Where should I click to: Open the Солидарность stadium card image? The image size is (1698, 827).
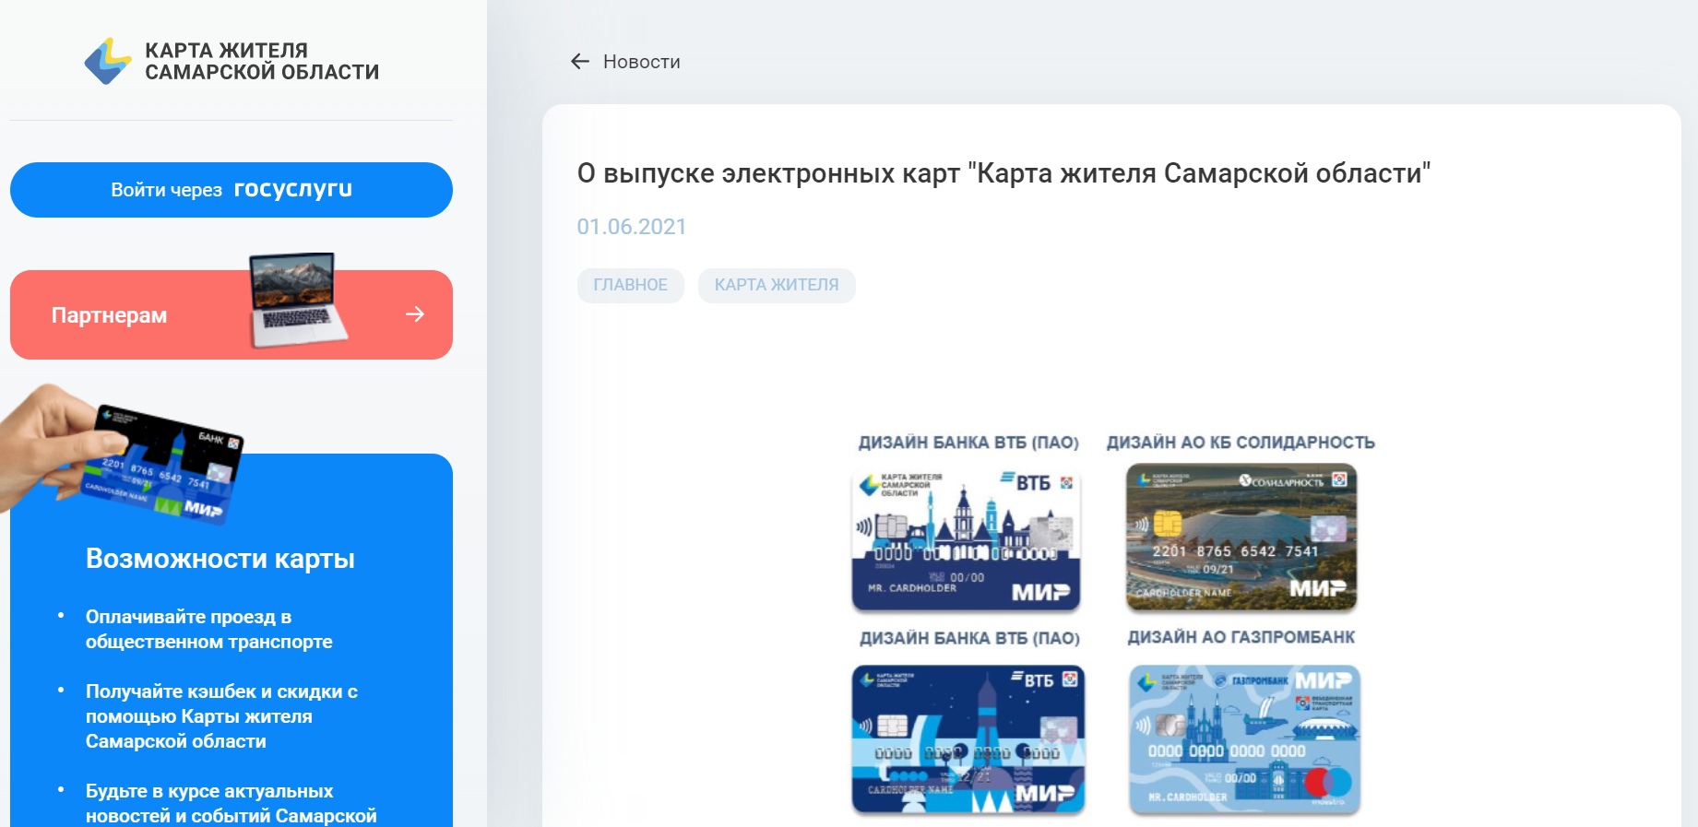coord(1241,538)
